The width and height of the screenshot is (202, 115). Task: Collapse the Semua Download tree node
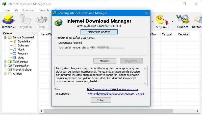pos(5,37)
